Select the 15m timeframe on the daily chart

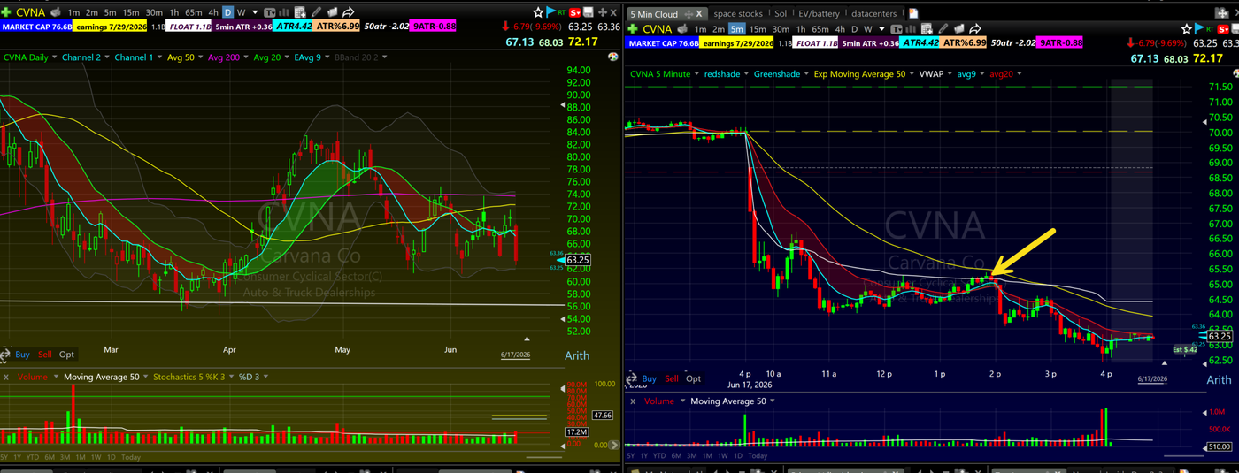pyautogui.click(x=131, y=12)
